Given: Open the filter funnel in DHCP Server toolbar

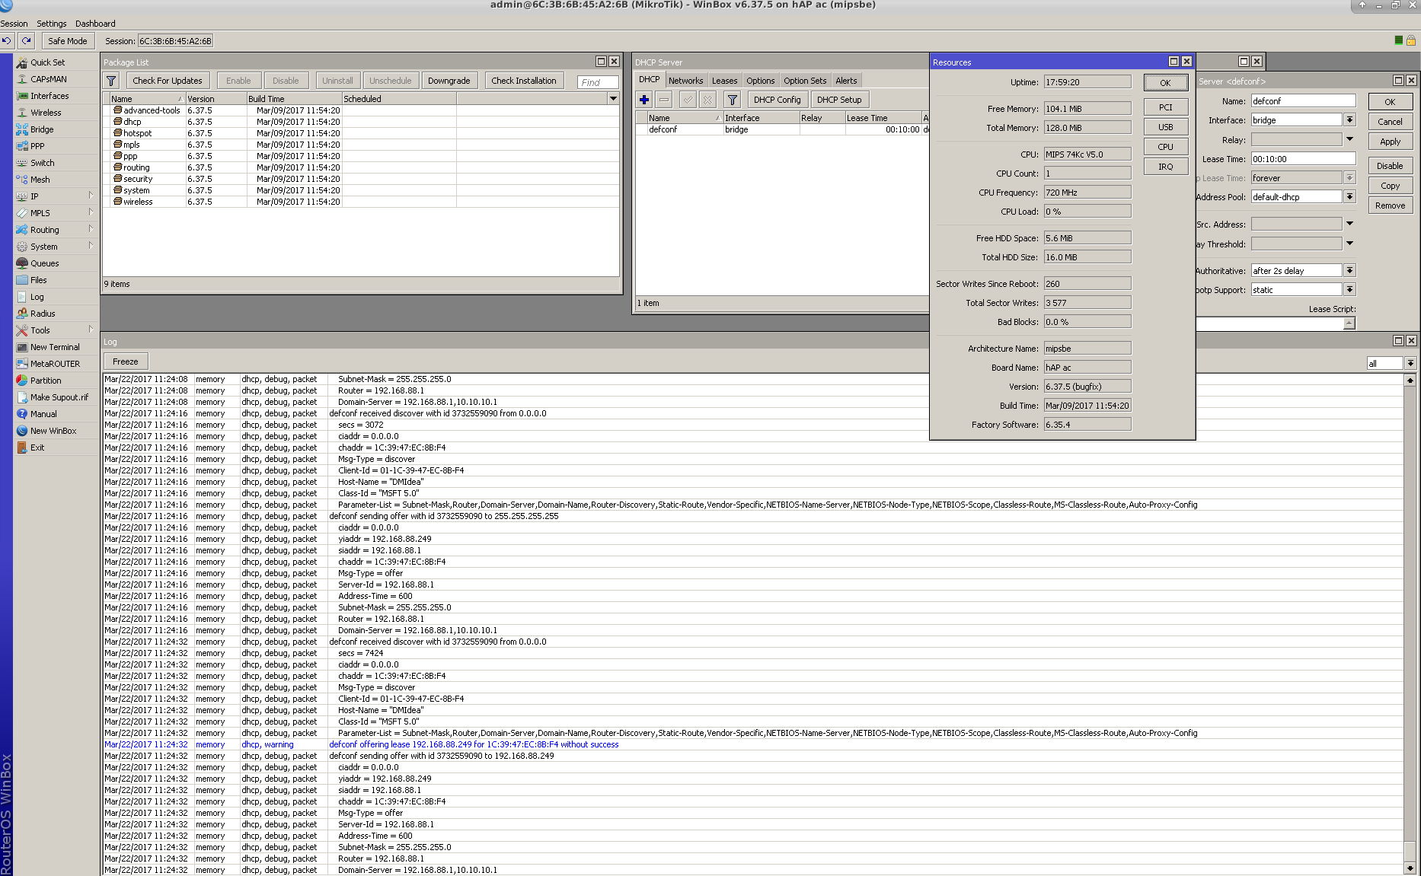Looking at the screenshot, I should pos(732,99).
